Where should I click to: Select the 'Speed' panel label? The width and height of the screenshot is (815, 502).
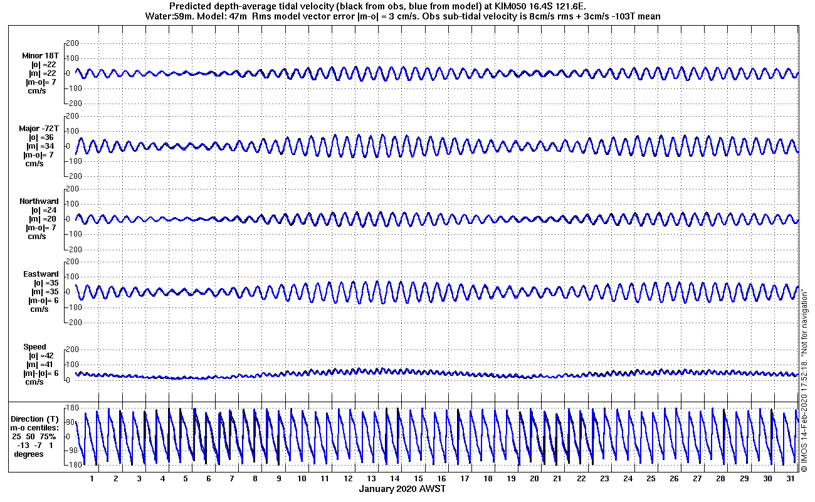34,347
